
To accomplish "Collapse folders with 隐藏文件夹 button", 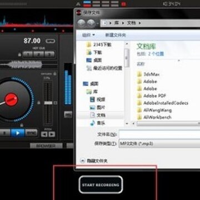I will [94, 161].
